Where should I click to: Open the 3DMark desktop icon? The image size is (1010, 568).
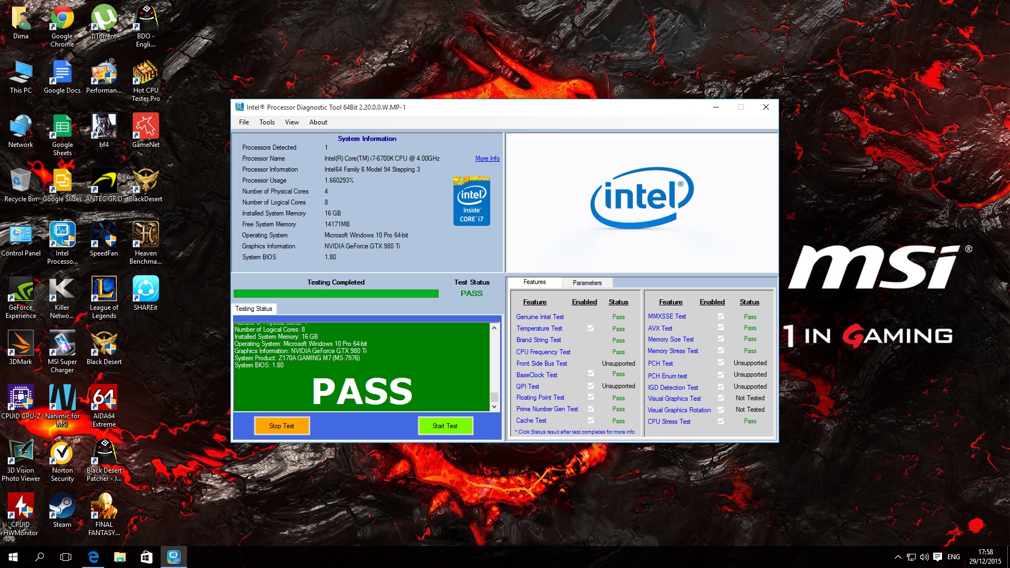coord(21,344)
